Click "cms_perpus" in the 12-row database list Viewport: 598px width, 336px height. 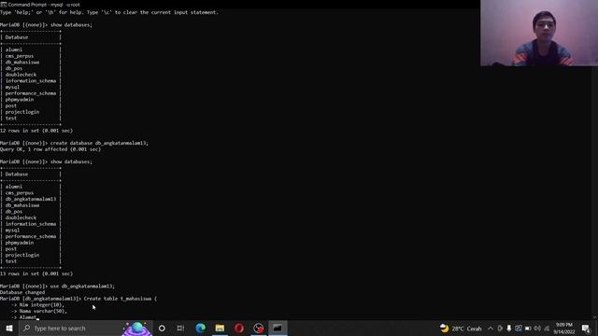click(20, 56)
